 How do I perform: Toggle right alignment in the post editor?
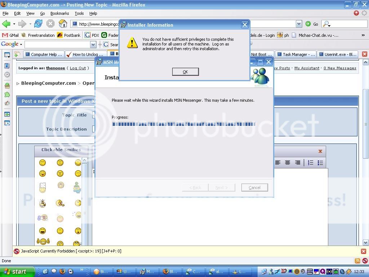[297, 163]
